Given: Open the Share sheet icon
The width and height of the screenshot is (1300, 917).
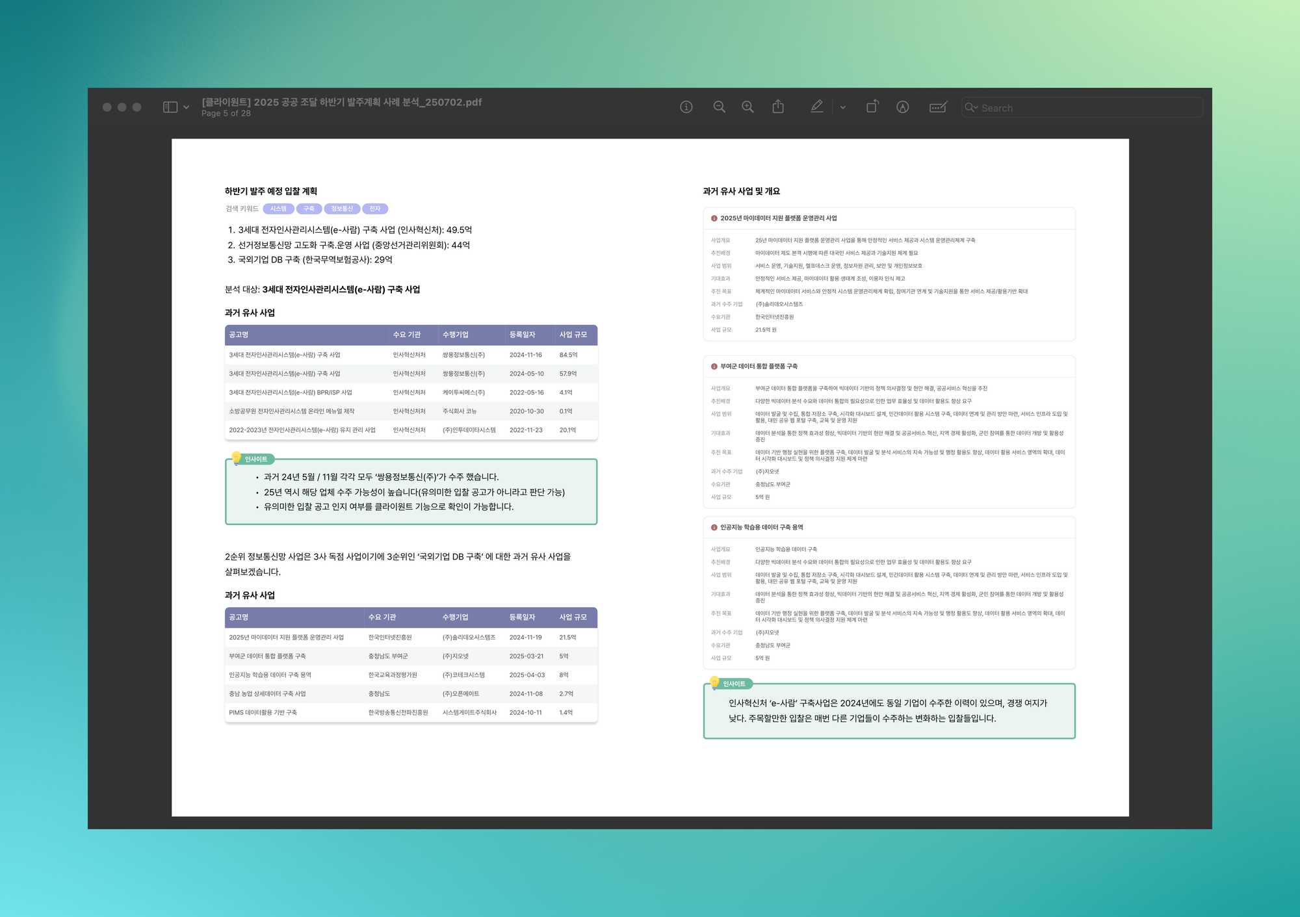Looking at the screenshot, I should (778, 107).
